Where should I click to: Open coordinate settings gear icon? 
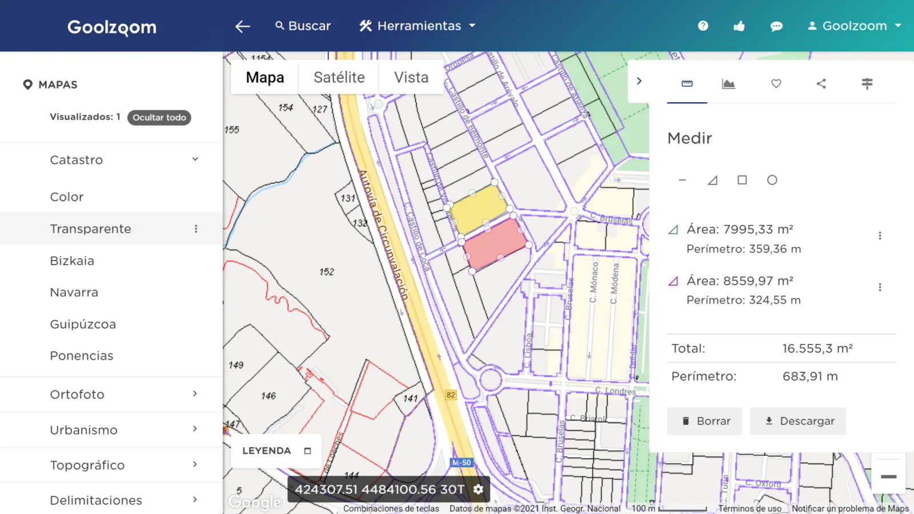pyautogui.click(x=478, y=489)
